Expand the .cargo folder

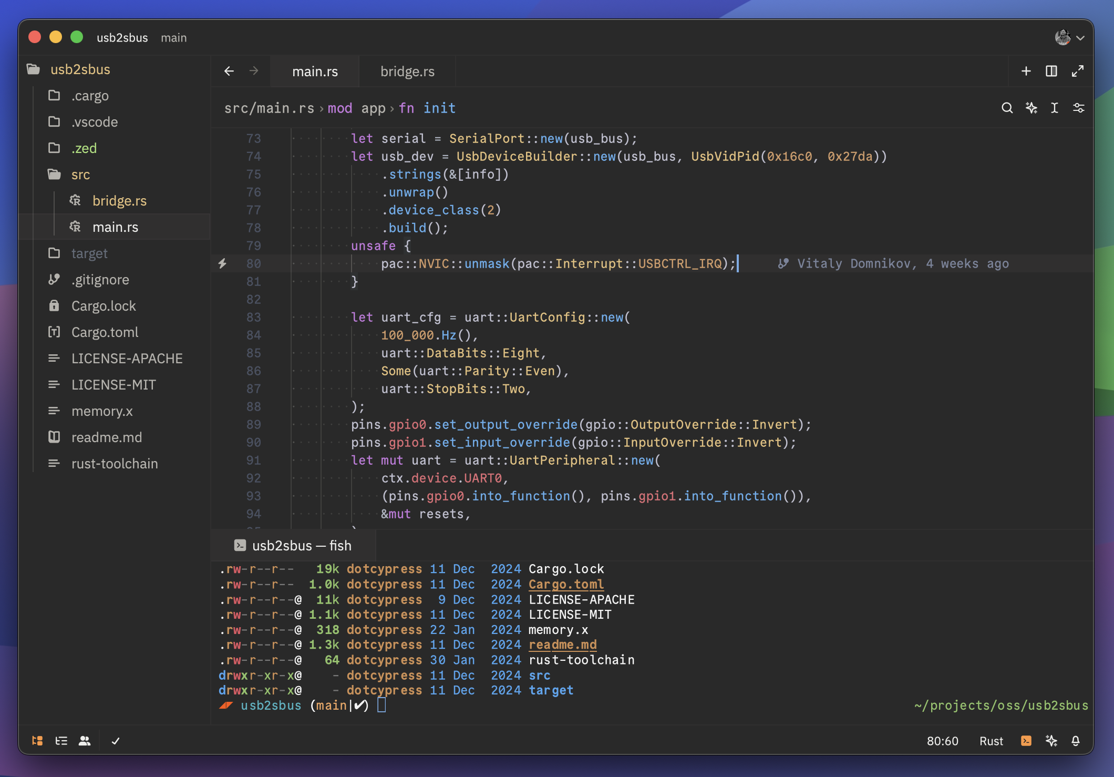click(115, 96)
